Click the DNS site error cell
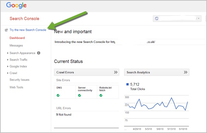 coord(65,92)
